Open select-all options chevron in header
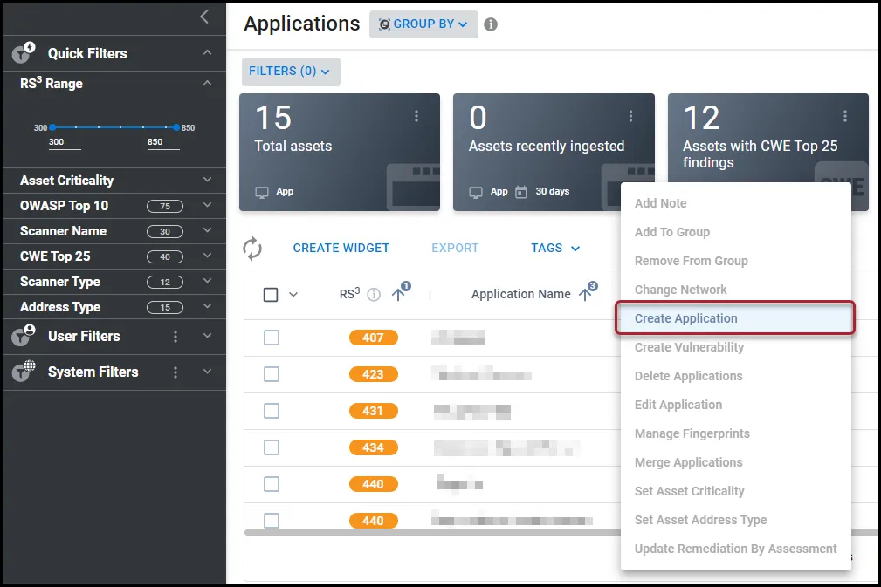881x587 pixels. click(x=293, y=294)
